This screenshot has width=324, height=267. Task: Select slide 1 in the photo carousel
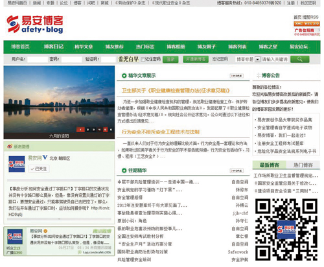pos(80,130)
